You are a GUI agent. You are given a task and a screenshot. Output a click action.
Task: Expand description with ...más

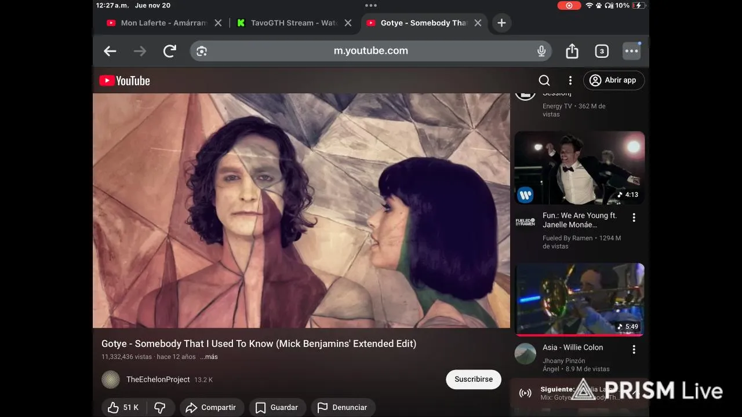tap(209, 357)
